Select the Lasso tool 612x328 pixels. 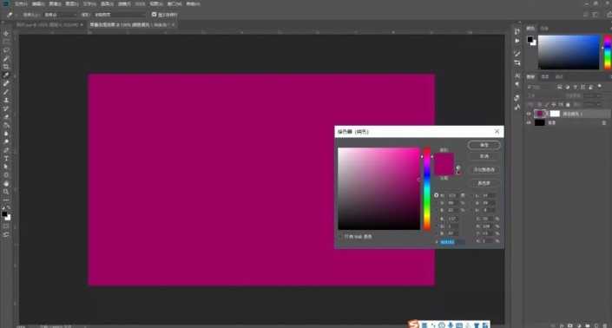pyautogui.click(x=6, y=50)
